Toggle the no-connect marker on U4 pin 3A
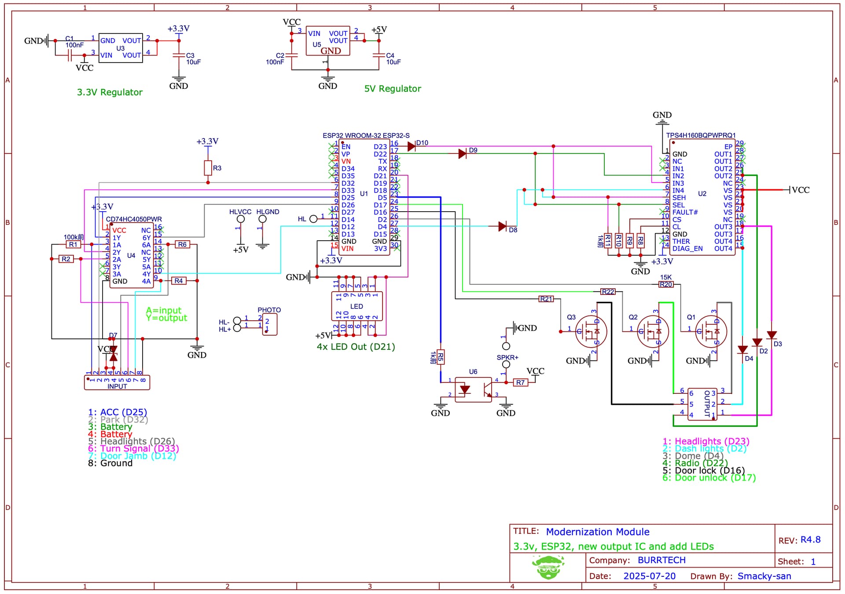845x594 pixels. [101, 274]
